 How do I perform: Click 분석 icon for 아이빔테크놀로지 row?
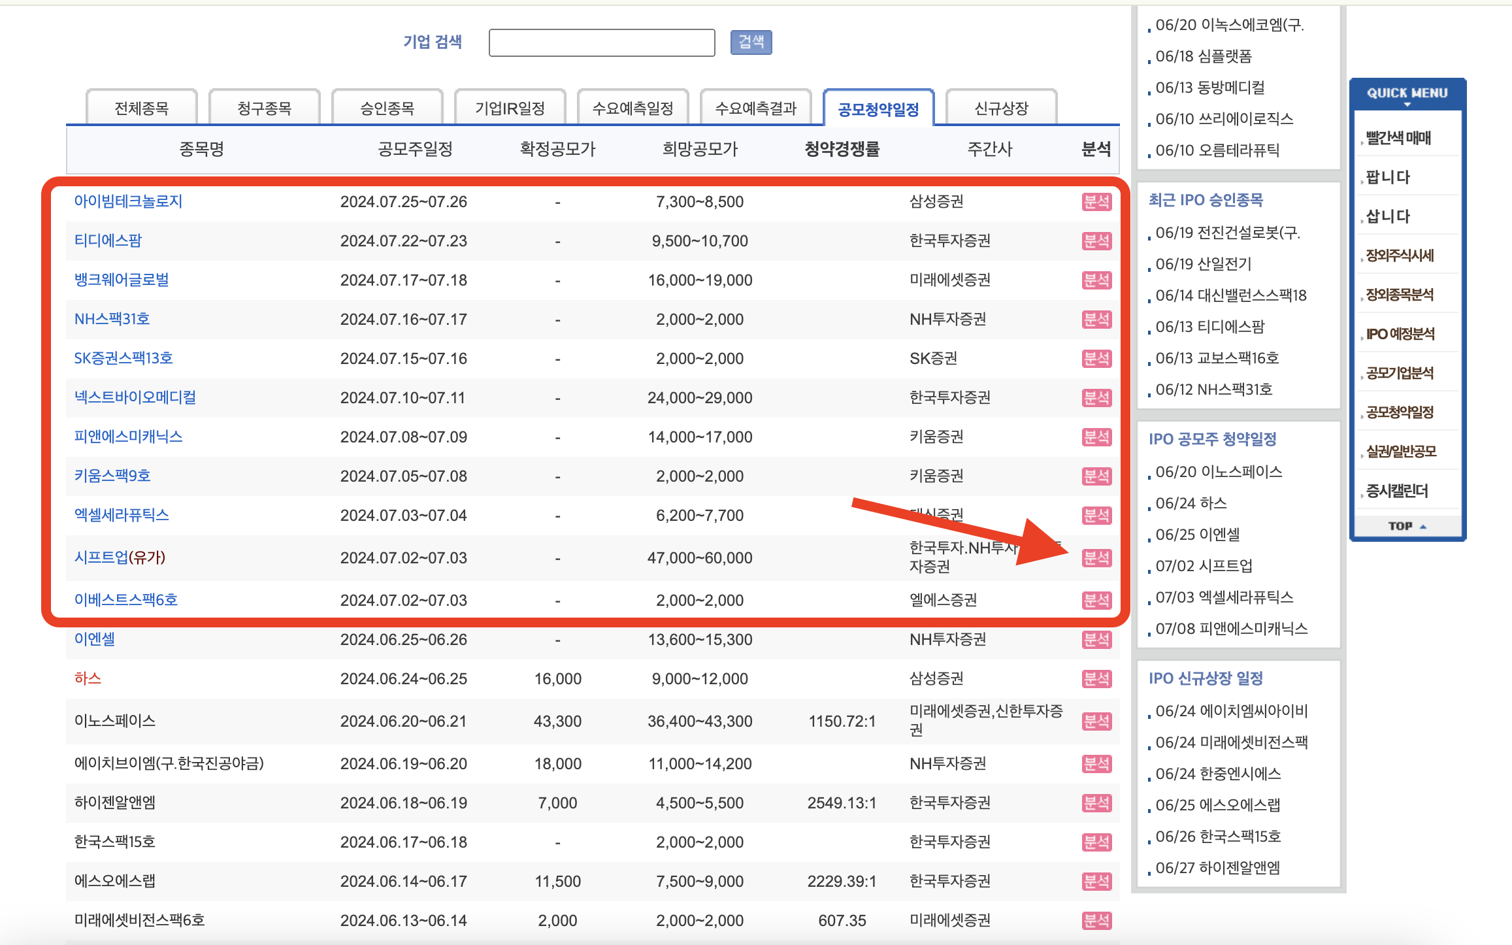click(x=1096, y=202)
